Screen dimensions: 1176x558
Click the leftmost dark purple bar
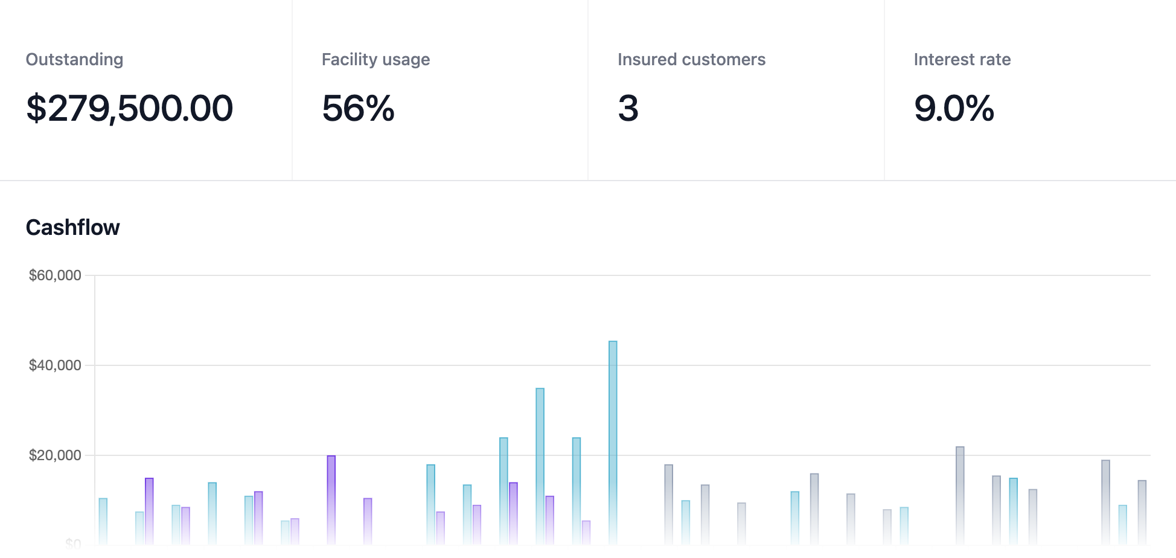pyautogui.click(x=149, y=510)
